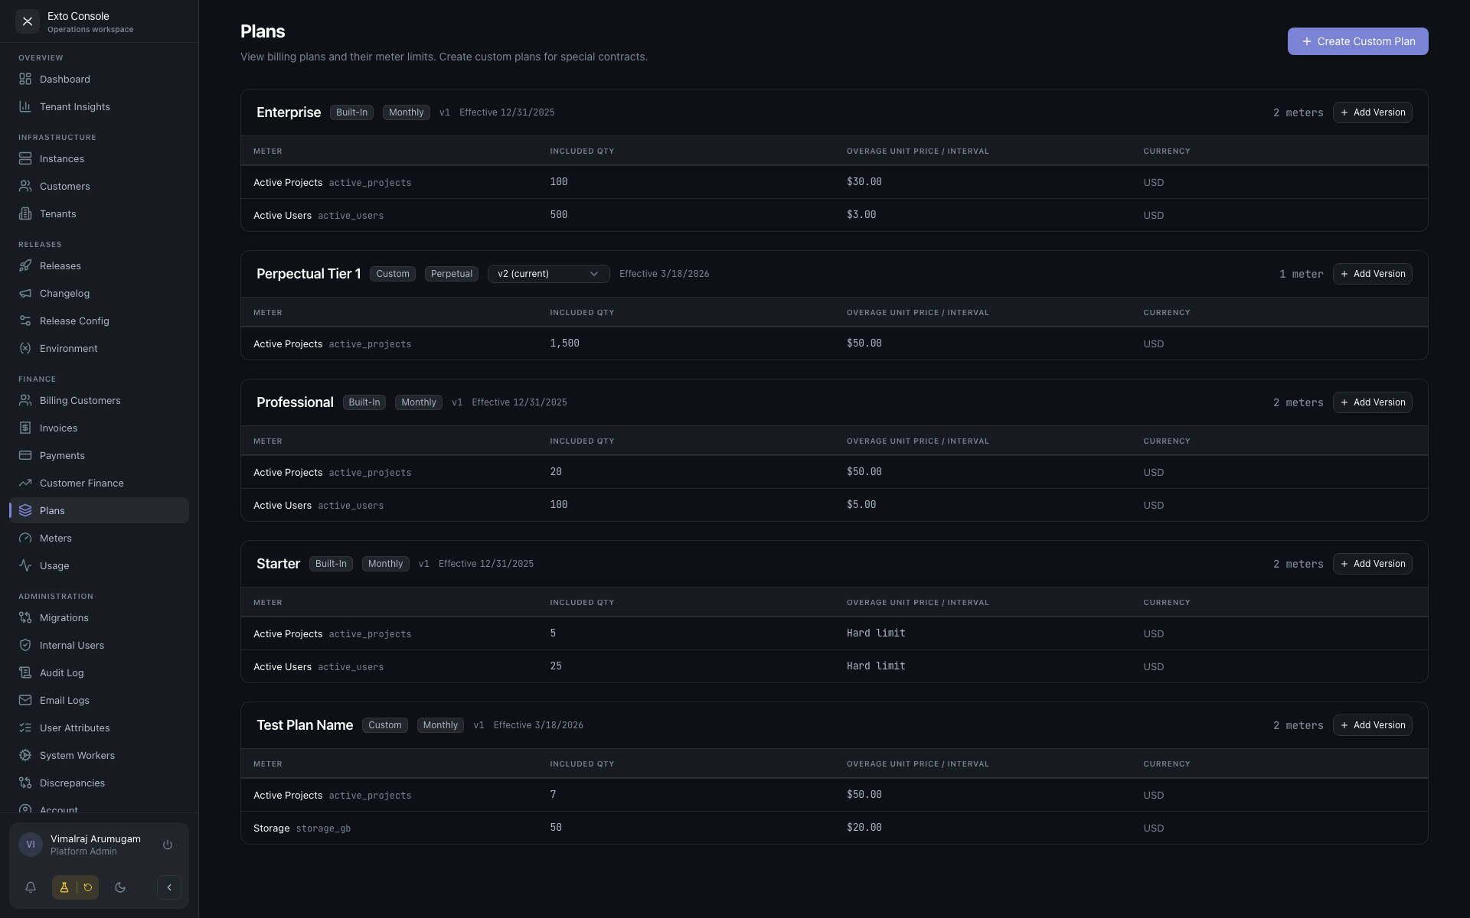Open Usage activity icon
1470x918 pixels.
pyautogui.click(x=25, y=565)
